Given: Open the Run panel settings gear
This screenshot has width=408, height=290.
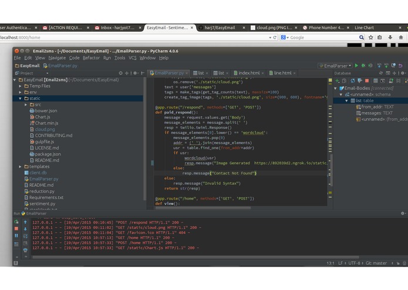Looking at the screenshot, I should coord(403,213).
